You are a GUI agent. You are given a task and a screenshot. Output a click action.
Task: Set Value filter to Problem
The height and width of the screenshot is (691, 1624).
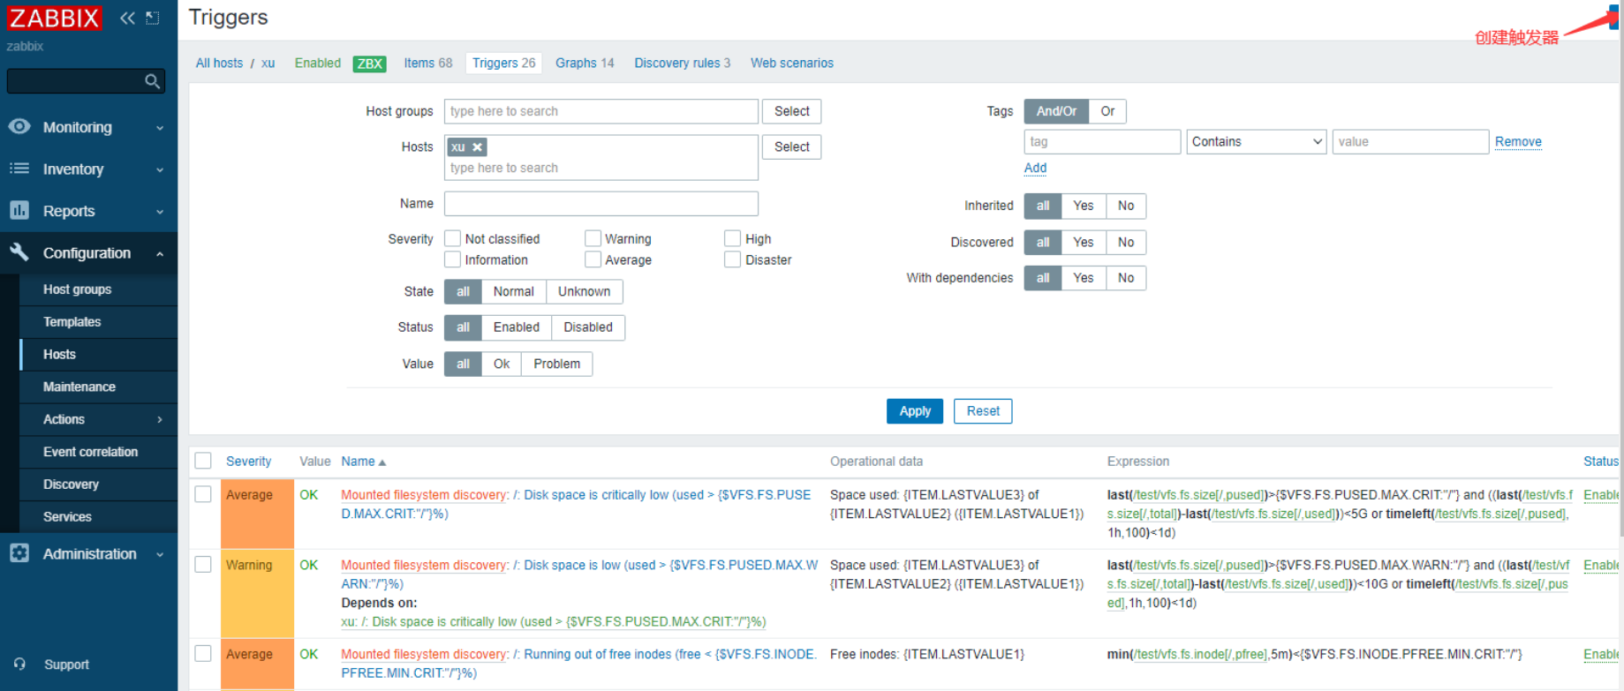(556, 364)
